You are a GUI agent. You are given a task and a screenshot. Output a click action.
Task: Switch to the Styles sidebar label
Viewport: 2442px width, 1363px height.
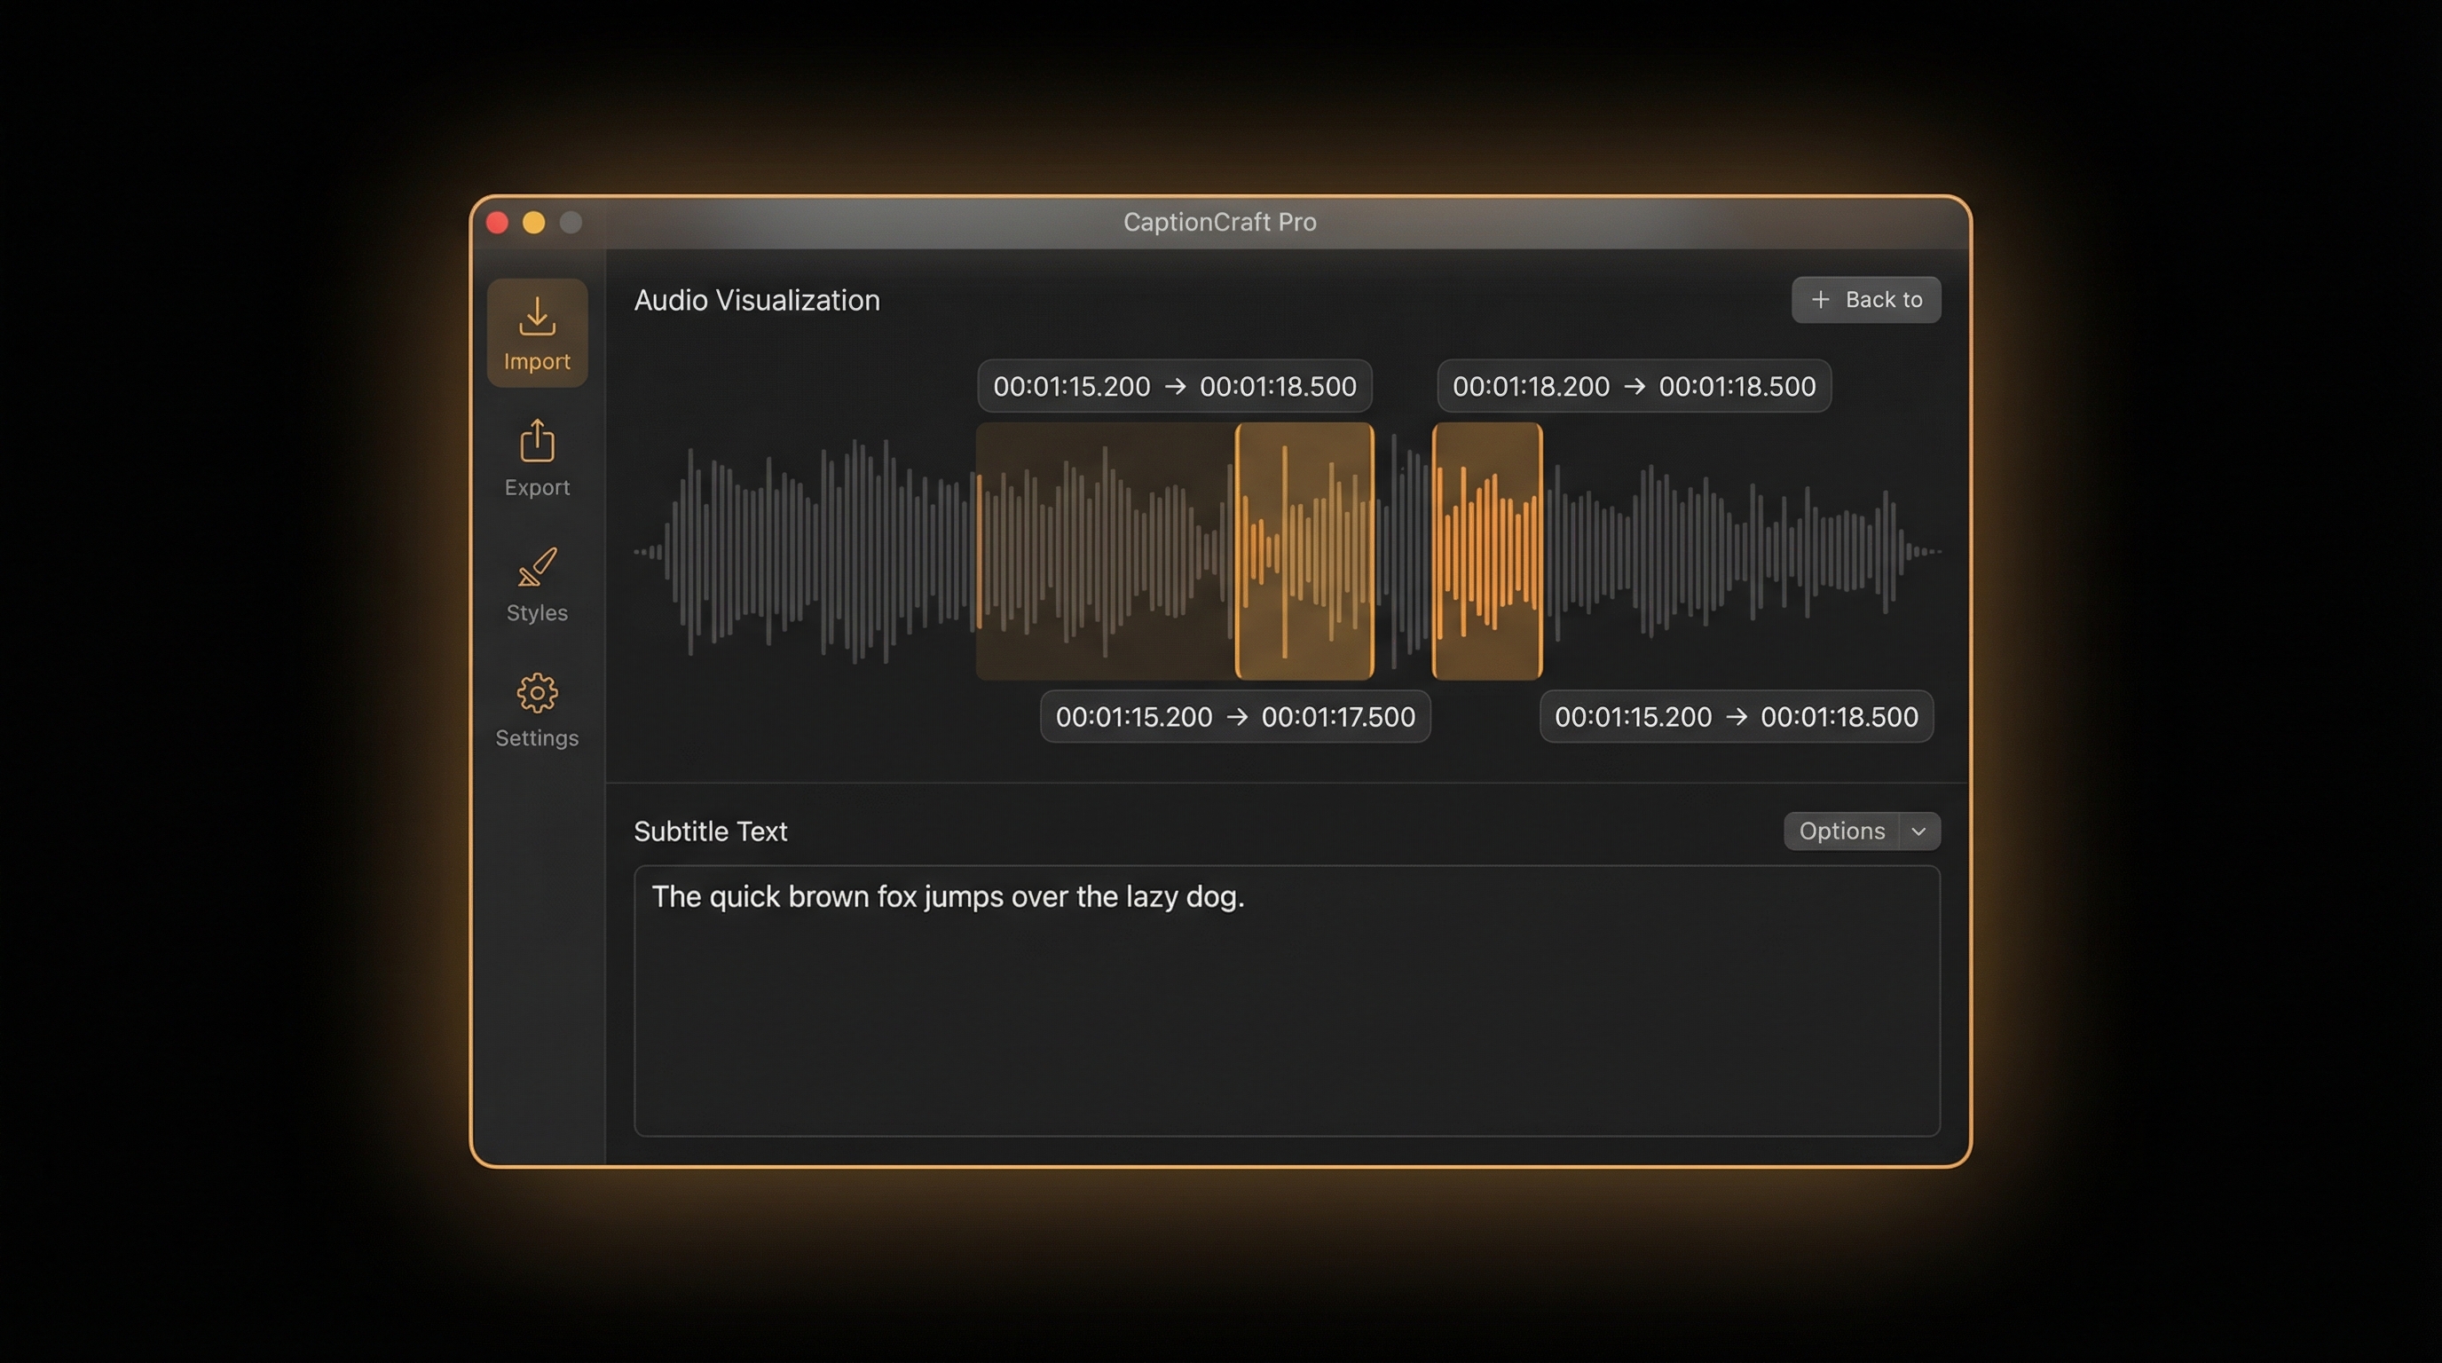[537, 612]
